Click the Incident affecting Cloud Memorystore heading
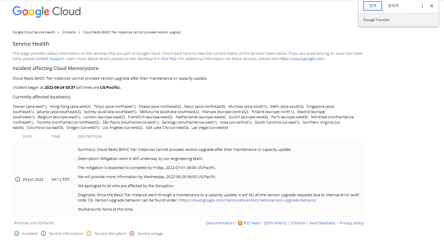 coord(55,69)
